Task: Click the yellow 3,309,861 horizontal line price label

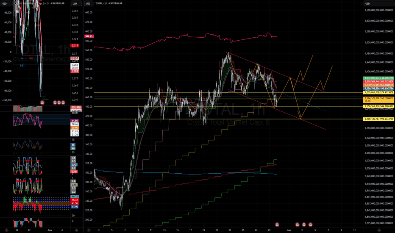Action: (x=378, y=92)
